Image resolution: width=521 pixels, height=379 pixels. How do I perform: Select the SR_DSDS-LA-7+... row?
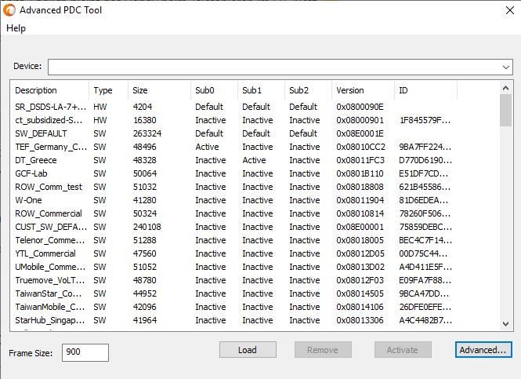tap(233, 107)
